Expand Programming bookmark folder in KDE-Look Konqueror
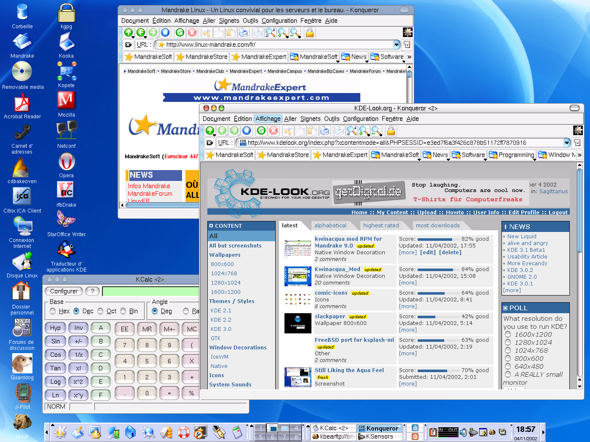The image size is (590, 442). click(x=512, y=155)
